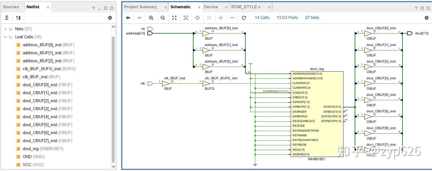
Task: Go back to previous schematic view
Action: coord(128,18)
